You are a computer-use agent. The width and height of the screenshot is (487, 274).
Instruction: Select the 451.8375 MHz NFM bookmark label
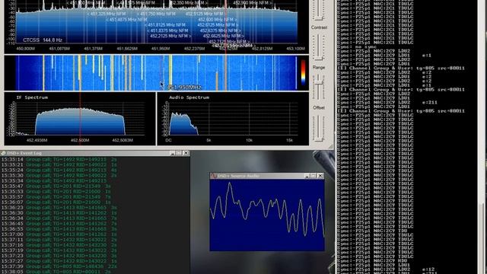[167, 30]
